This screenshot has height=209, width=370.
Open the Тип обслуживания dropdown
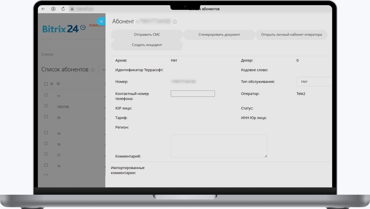click(x=314, y=81)
